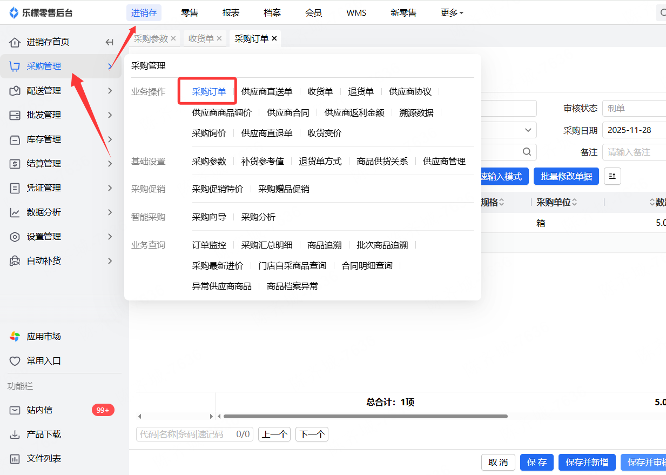Close the 采购订单 tab

click(274, 38)
